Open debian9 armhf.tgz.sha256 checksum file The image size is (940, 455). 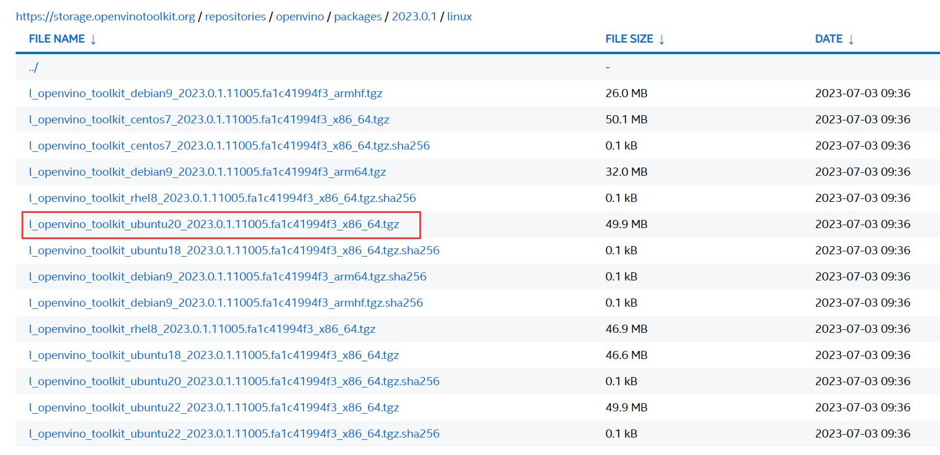pyautogui.click(x=226, y=303)
